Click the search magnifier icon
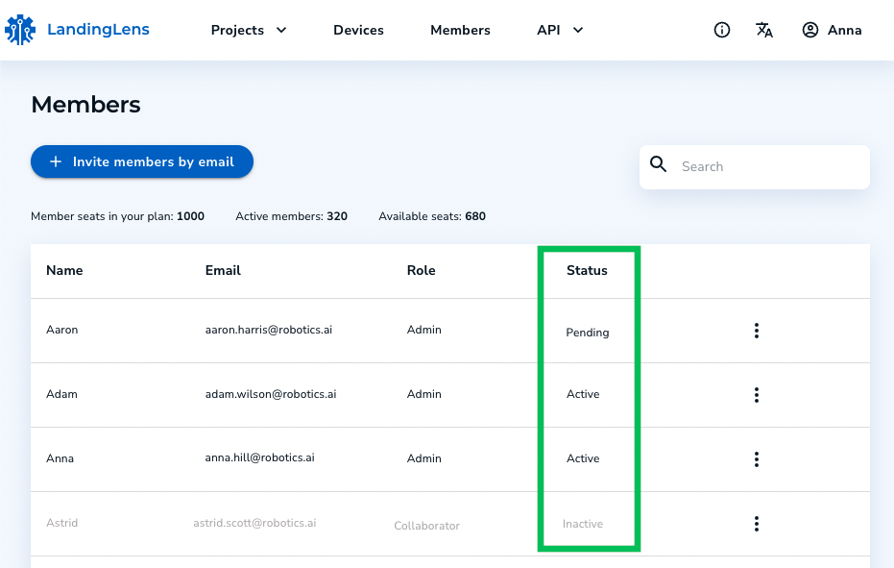The image size is (894, 568). pyautogui.click(x=659, y=164)
